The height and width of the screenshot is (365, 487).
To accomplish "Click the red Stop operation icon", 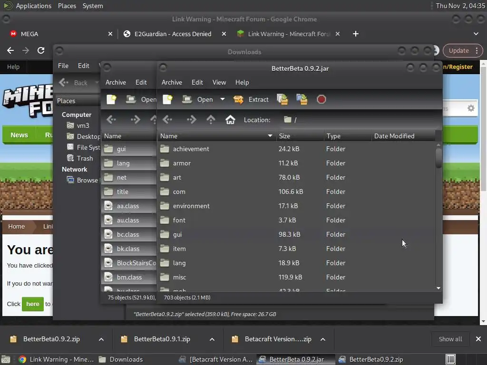I will coord(321,99).
